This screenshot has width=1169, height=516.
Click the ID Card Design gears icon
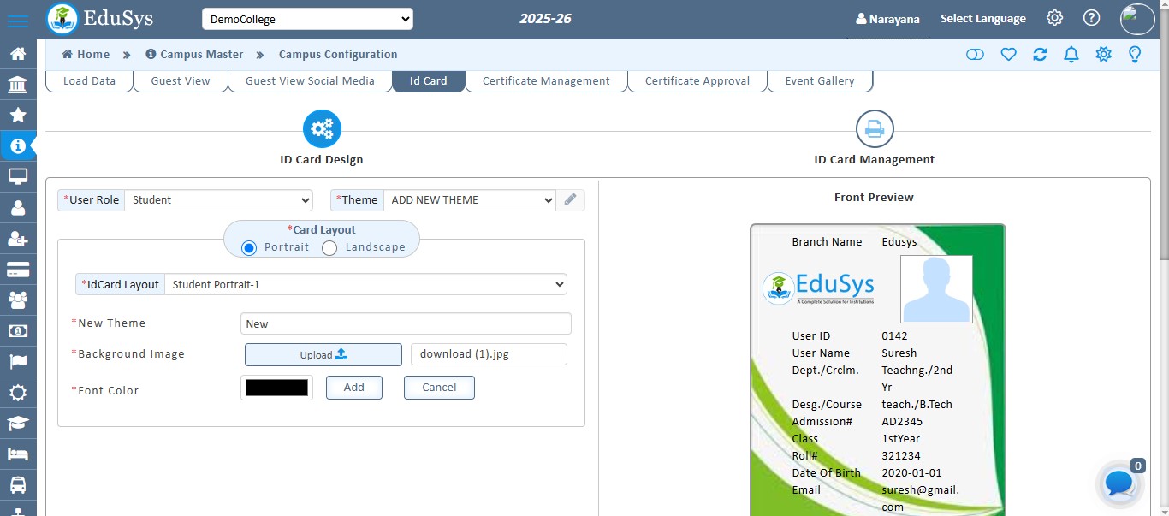(x=322, y=129)
